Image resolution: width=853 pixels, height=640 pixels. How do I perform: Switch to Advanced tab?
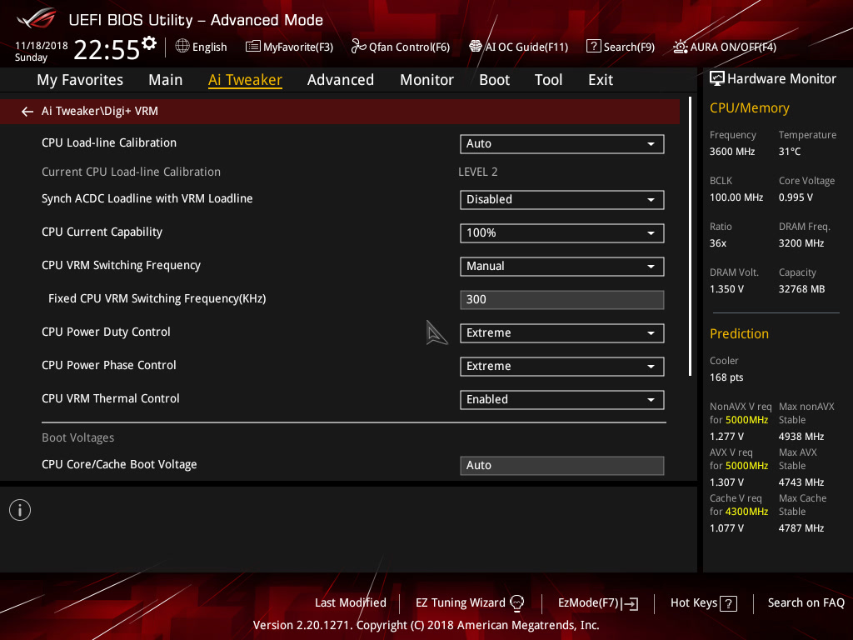[341, 80]
